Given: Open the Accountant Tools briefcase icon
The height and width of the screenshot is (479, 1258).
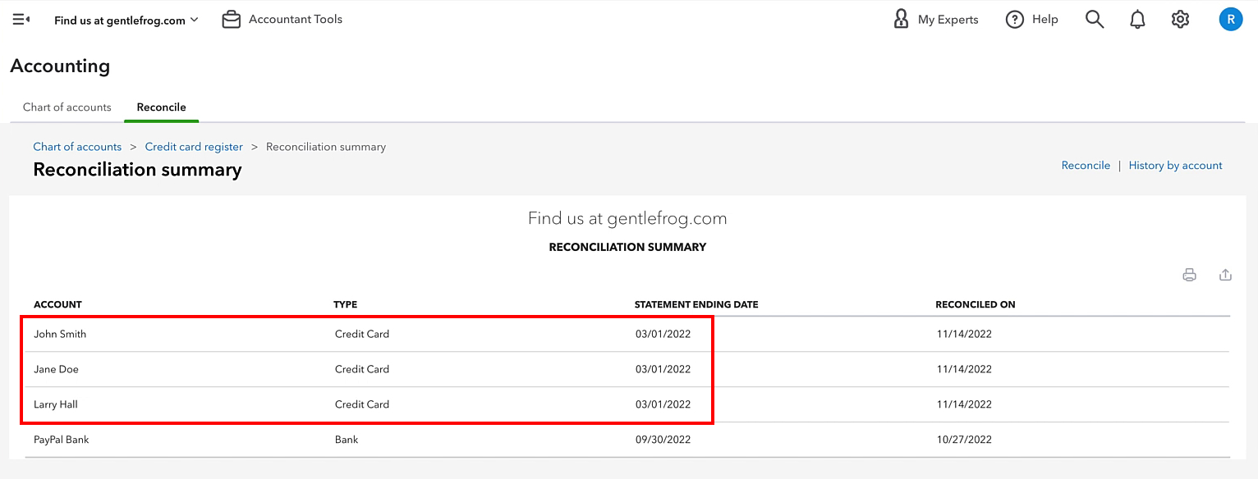Looking at the screenshot, I should [232, 19].
